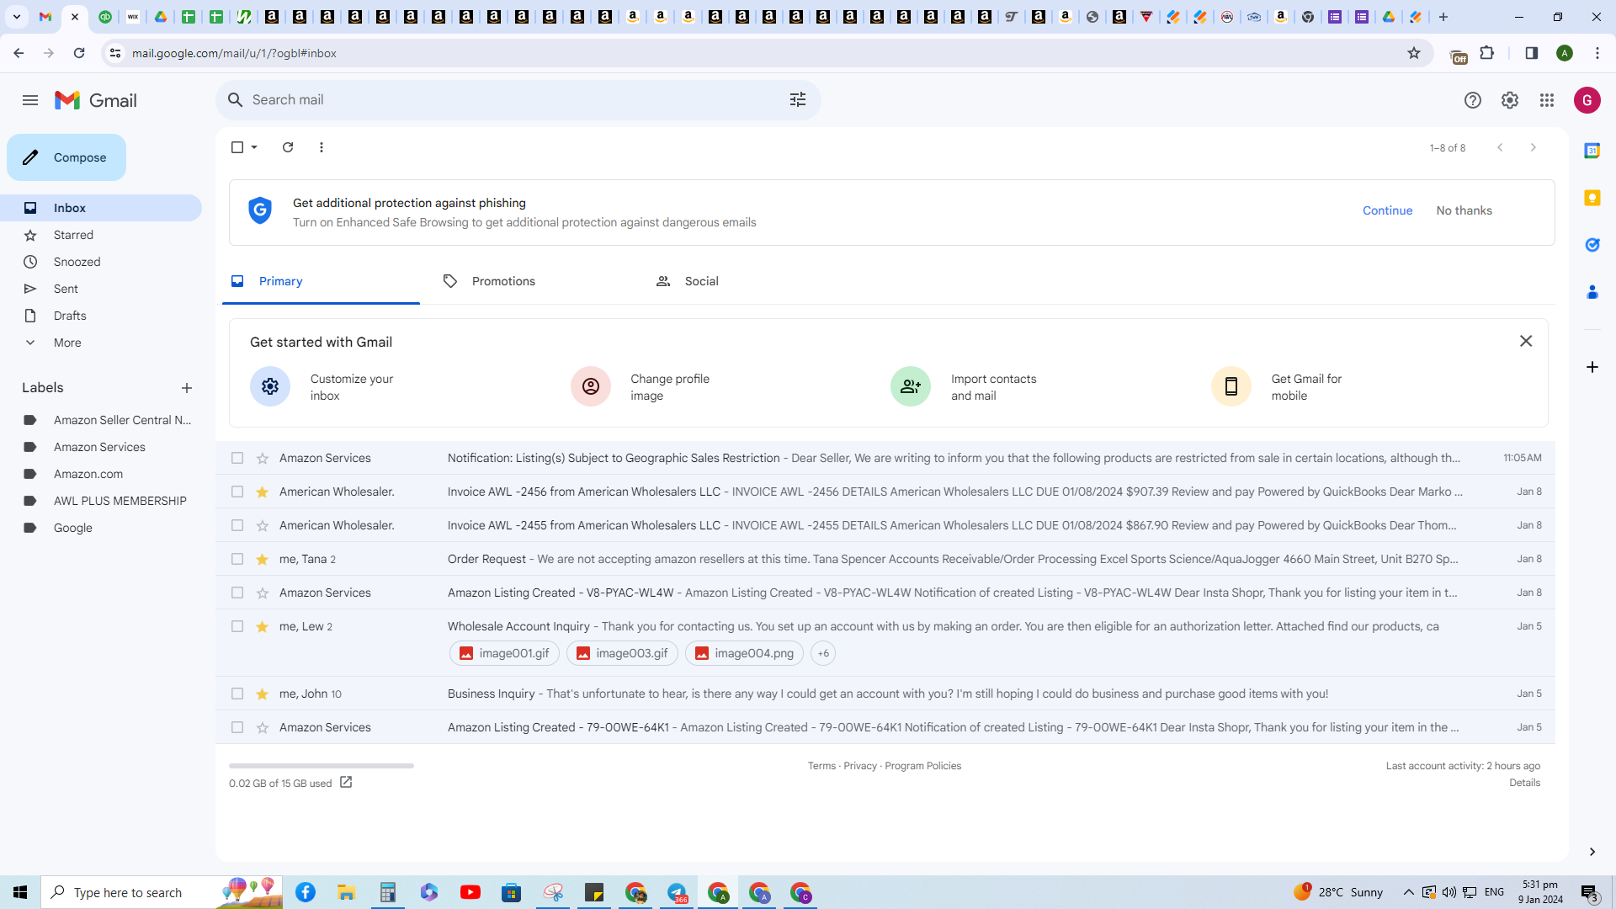
Task: Dismiss phishing banner with No thanks
Action: pos(1464,210)
